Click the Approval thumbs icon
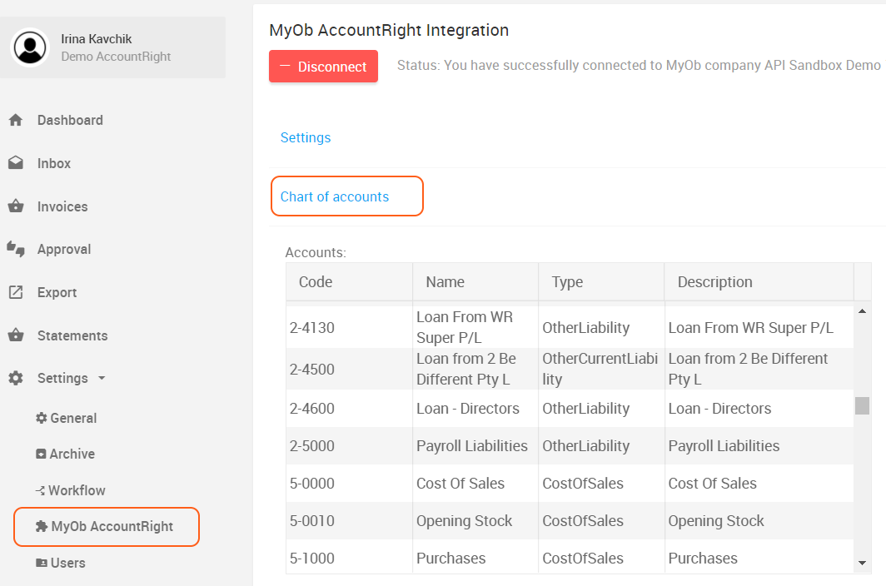The width and height of the screenshot is (886, 586). [16, 249]
